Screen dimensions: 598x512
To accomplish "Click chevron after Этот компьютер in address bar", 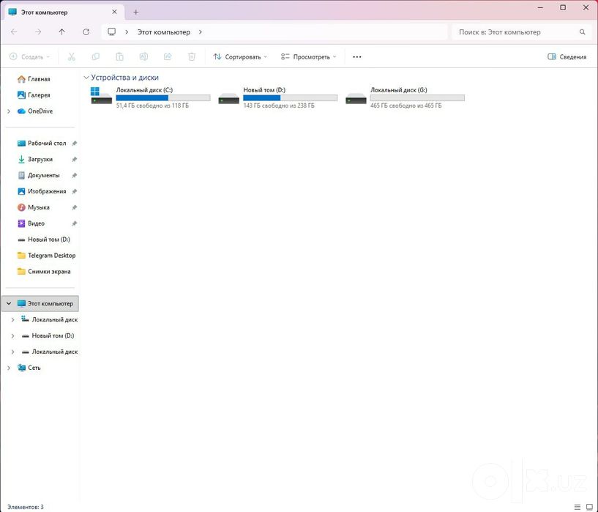I will pyautogui.click(x=201, y=32).
